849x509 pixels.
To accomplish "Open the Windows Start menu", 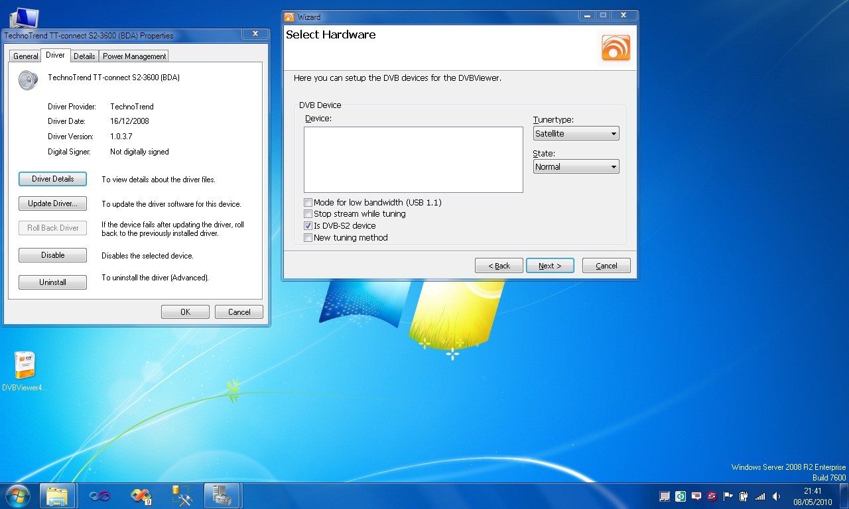I will tap(17, 495).
